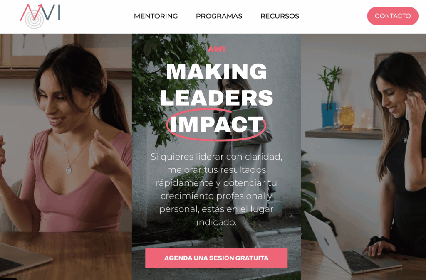Click the MAKING headline word
Image resolution: width=426 pixels, height=280 pixels.
(216, 71)
